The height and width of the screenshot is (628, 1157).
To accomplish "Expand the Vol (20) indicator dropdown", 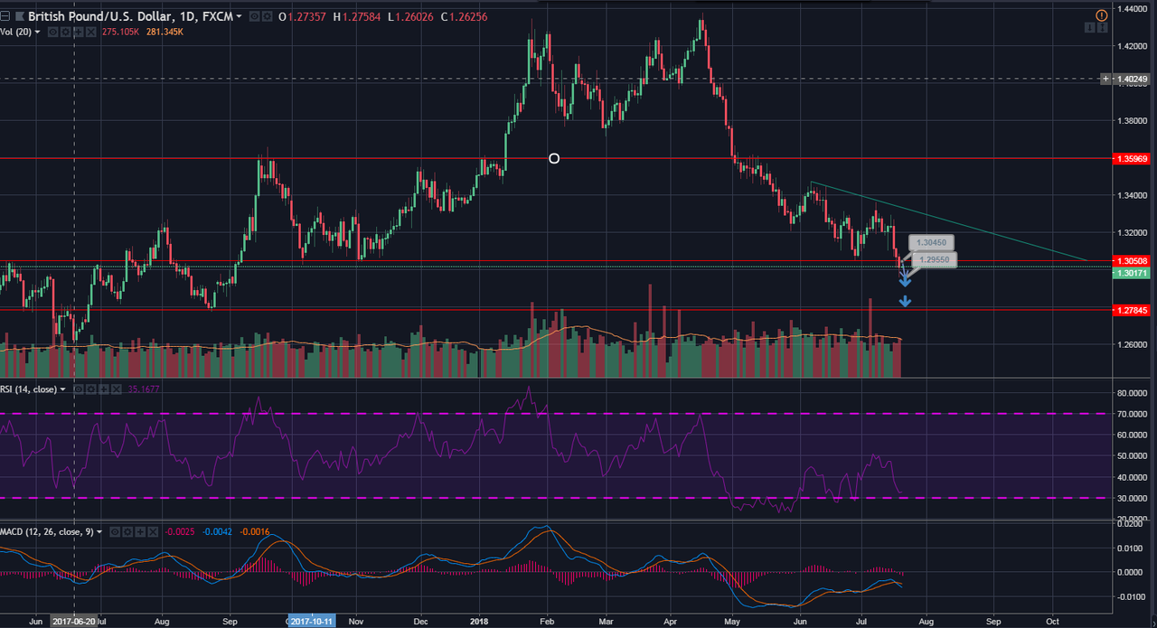I will tap(37, 32).
